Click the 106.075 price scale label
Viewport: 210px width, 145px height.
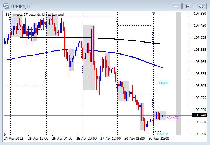[200, 98]
